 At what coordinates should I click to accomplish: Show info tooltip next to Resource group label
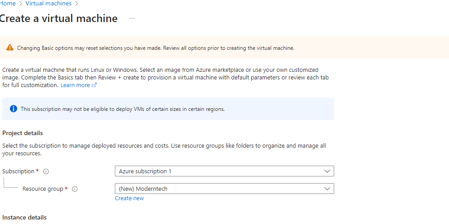(75, 189)
